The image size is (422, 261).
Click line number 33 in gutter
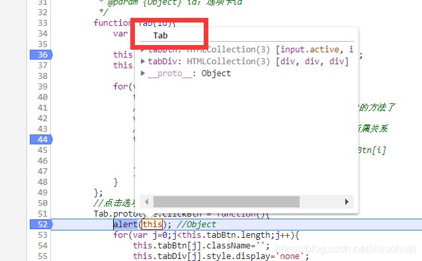pos(42,23)
